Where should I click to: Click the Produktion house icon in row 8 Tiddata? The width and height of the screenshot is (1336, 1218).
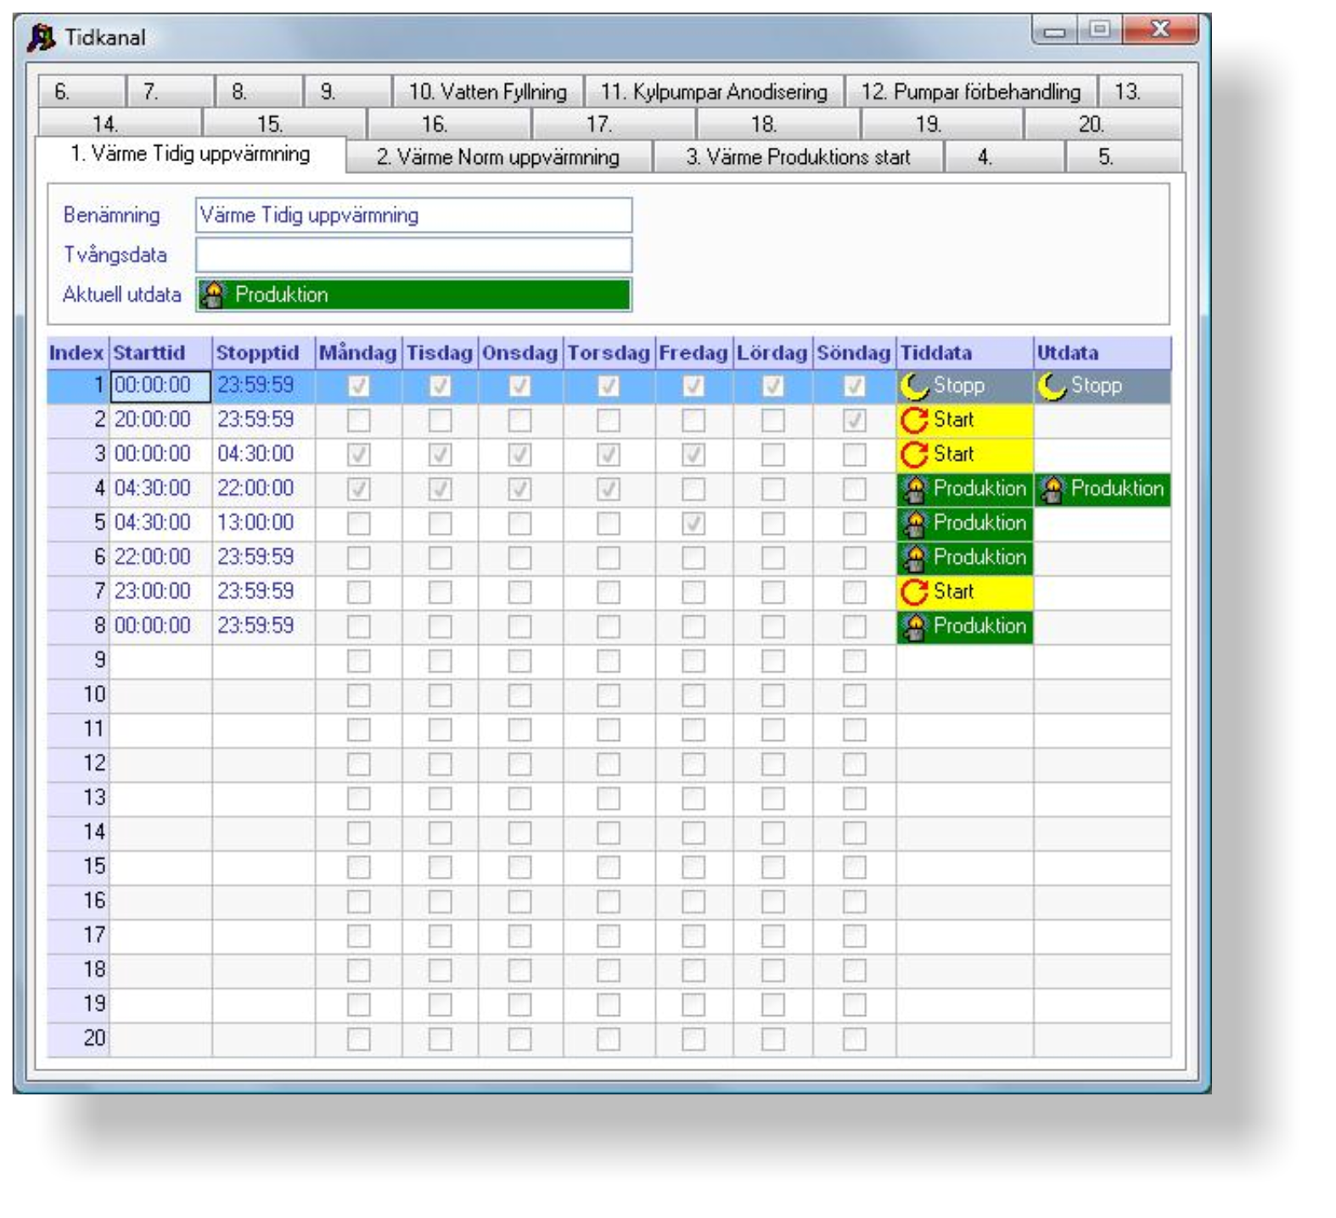point(915,626)
